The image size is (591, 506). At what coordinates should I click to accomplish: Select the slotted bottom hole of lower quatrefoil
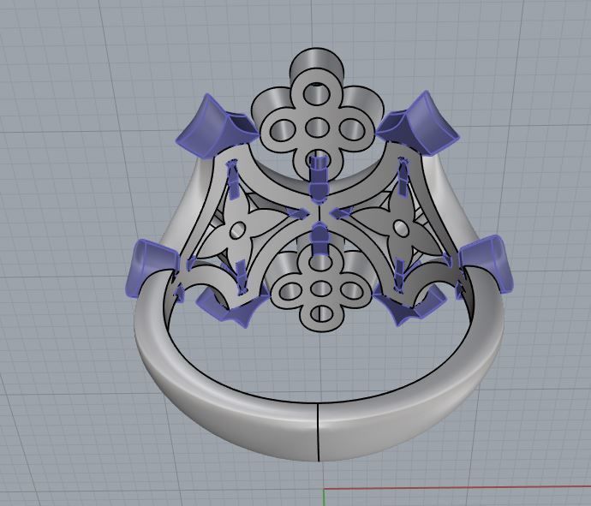pyautogui.click(x=321, y=313)
